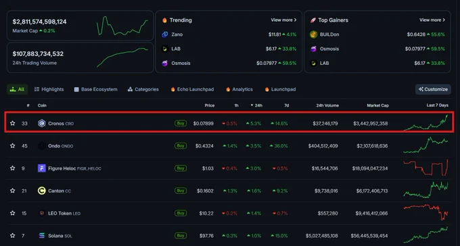Viewport: 460px width, 246px height.
Task: Click Buy for Cronos
Action: click(181, 123)
